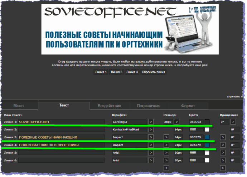Open font list arrow next to KentuckyFriedFont
The image size is (247, 177).
tap(151, 130)
